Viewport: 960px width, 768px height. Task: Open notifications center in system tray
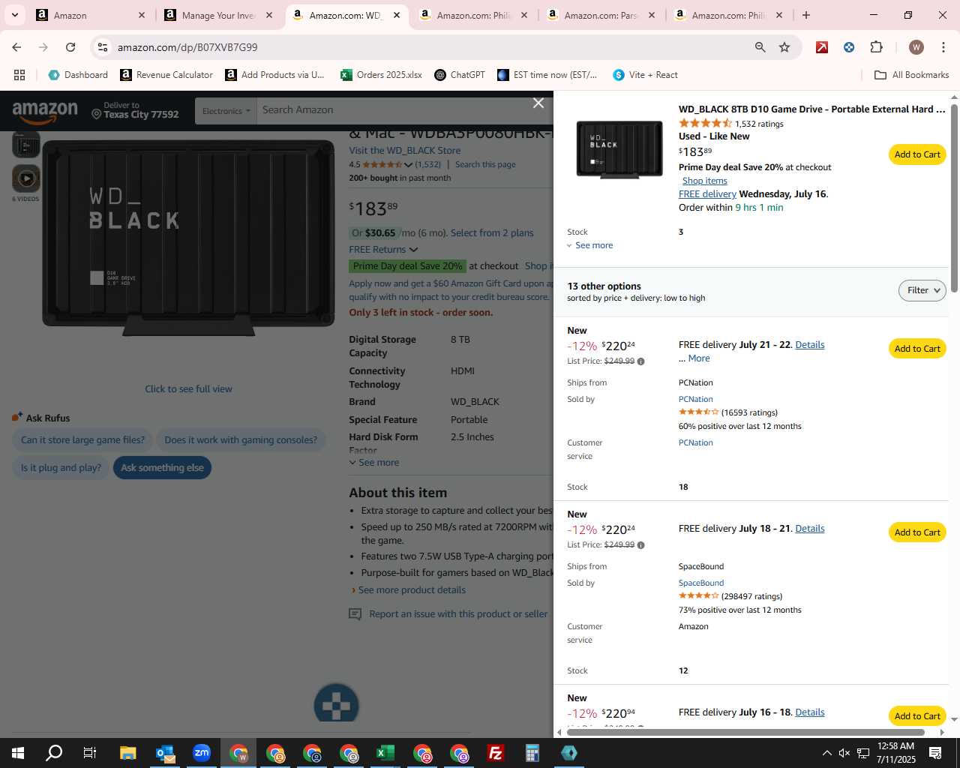pyautogui.click(x=935, y=753)
